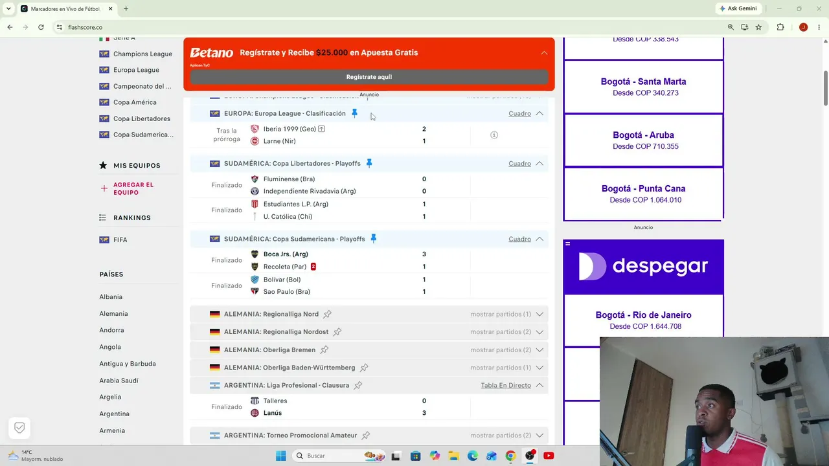
Task: Open the Copa América sidebar link
Action: (135, 102)
